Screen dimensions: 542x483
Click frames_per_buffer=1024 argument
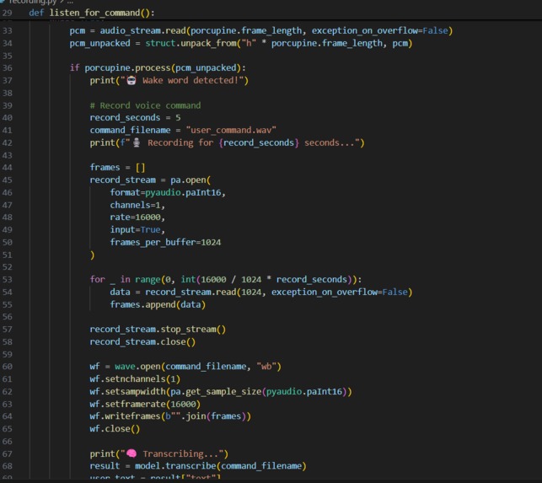[165, 243]
